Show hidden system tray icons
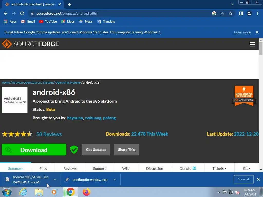Image resolution: width=263 pixels, height=197 pixels. click(218, 192)
